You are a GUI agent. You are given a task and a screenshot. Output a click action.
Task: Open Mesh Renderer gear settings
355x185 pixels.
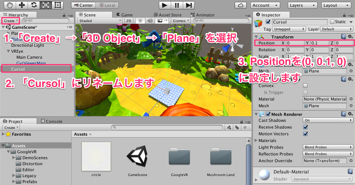(351, 114)
